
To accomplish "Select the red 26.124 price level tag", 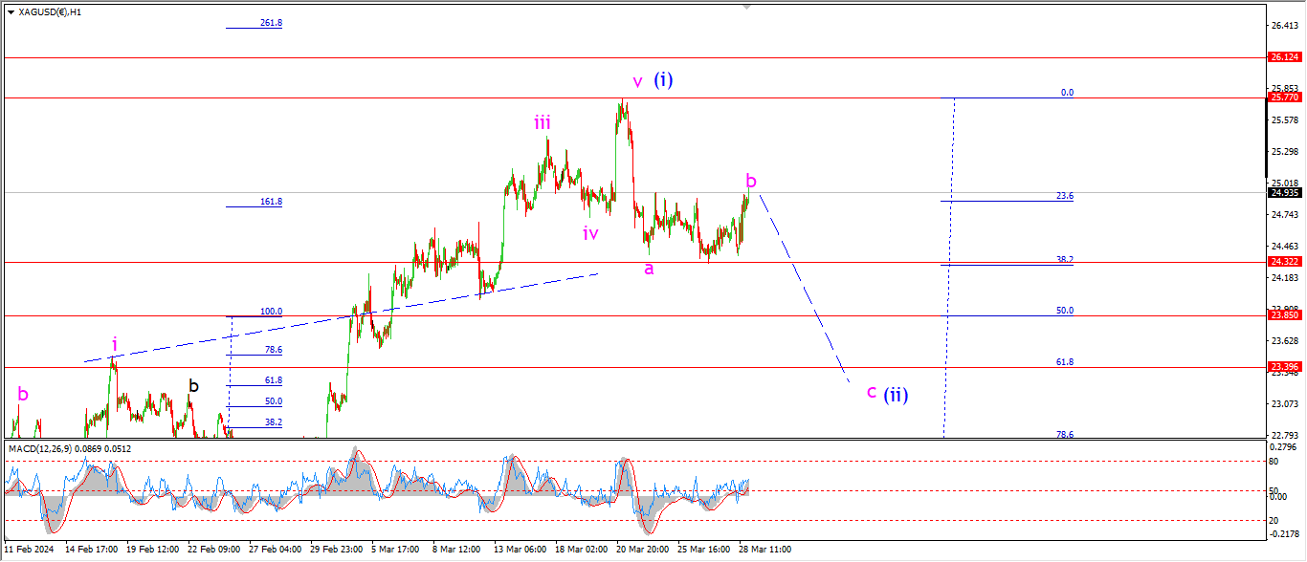I will coord(1283,57).
